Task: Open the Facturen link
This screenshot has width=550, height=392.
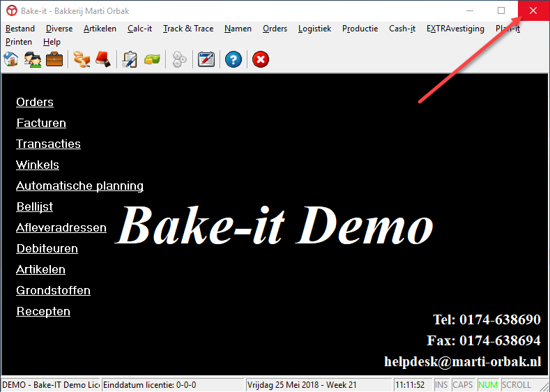Action: (41, 123)
